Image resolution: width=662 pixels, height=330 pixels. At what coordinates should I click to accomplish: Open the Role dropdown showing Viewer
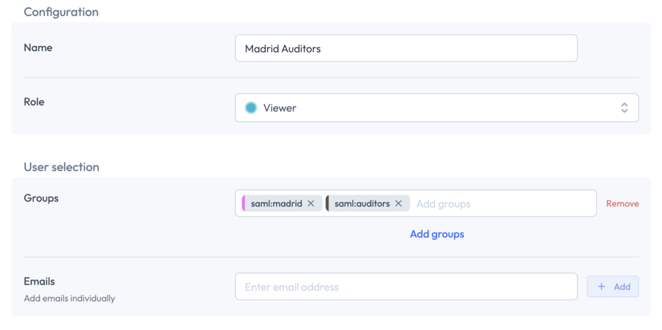tap(436, 108)
